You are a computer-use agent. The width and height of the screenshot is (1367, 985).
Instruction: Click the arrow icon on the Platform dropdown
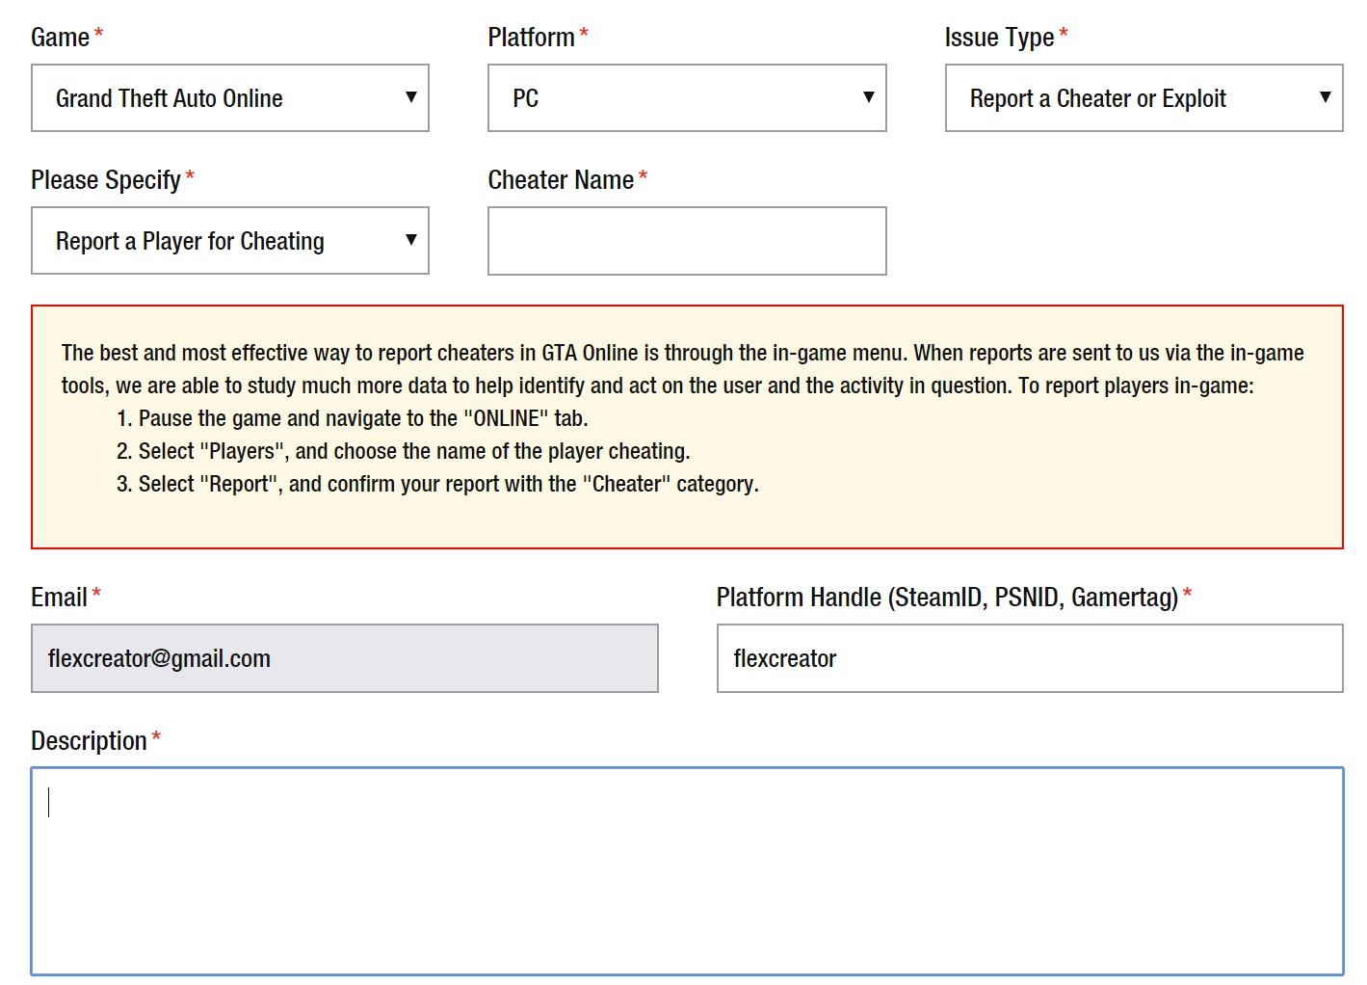point(868,97)
